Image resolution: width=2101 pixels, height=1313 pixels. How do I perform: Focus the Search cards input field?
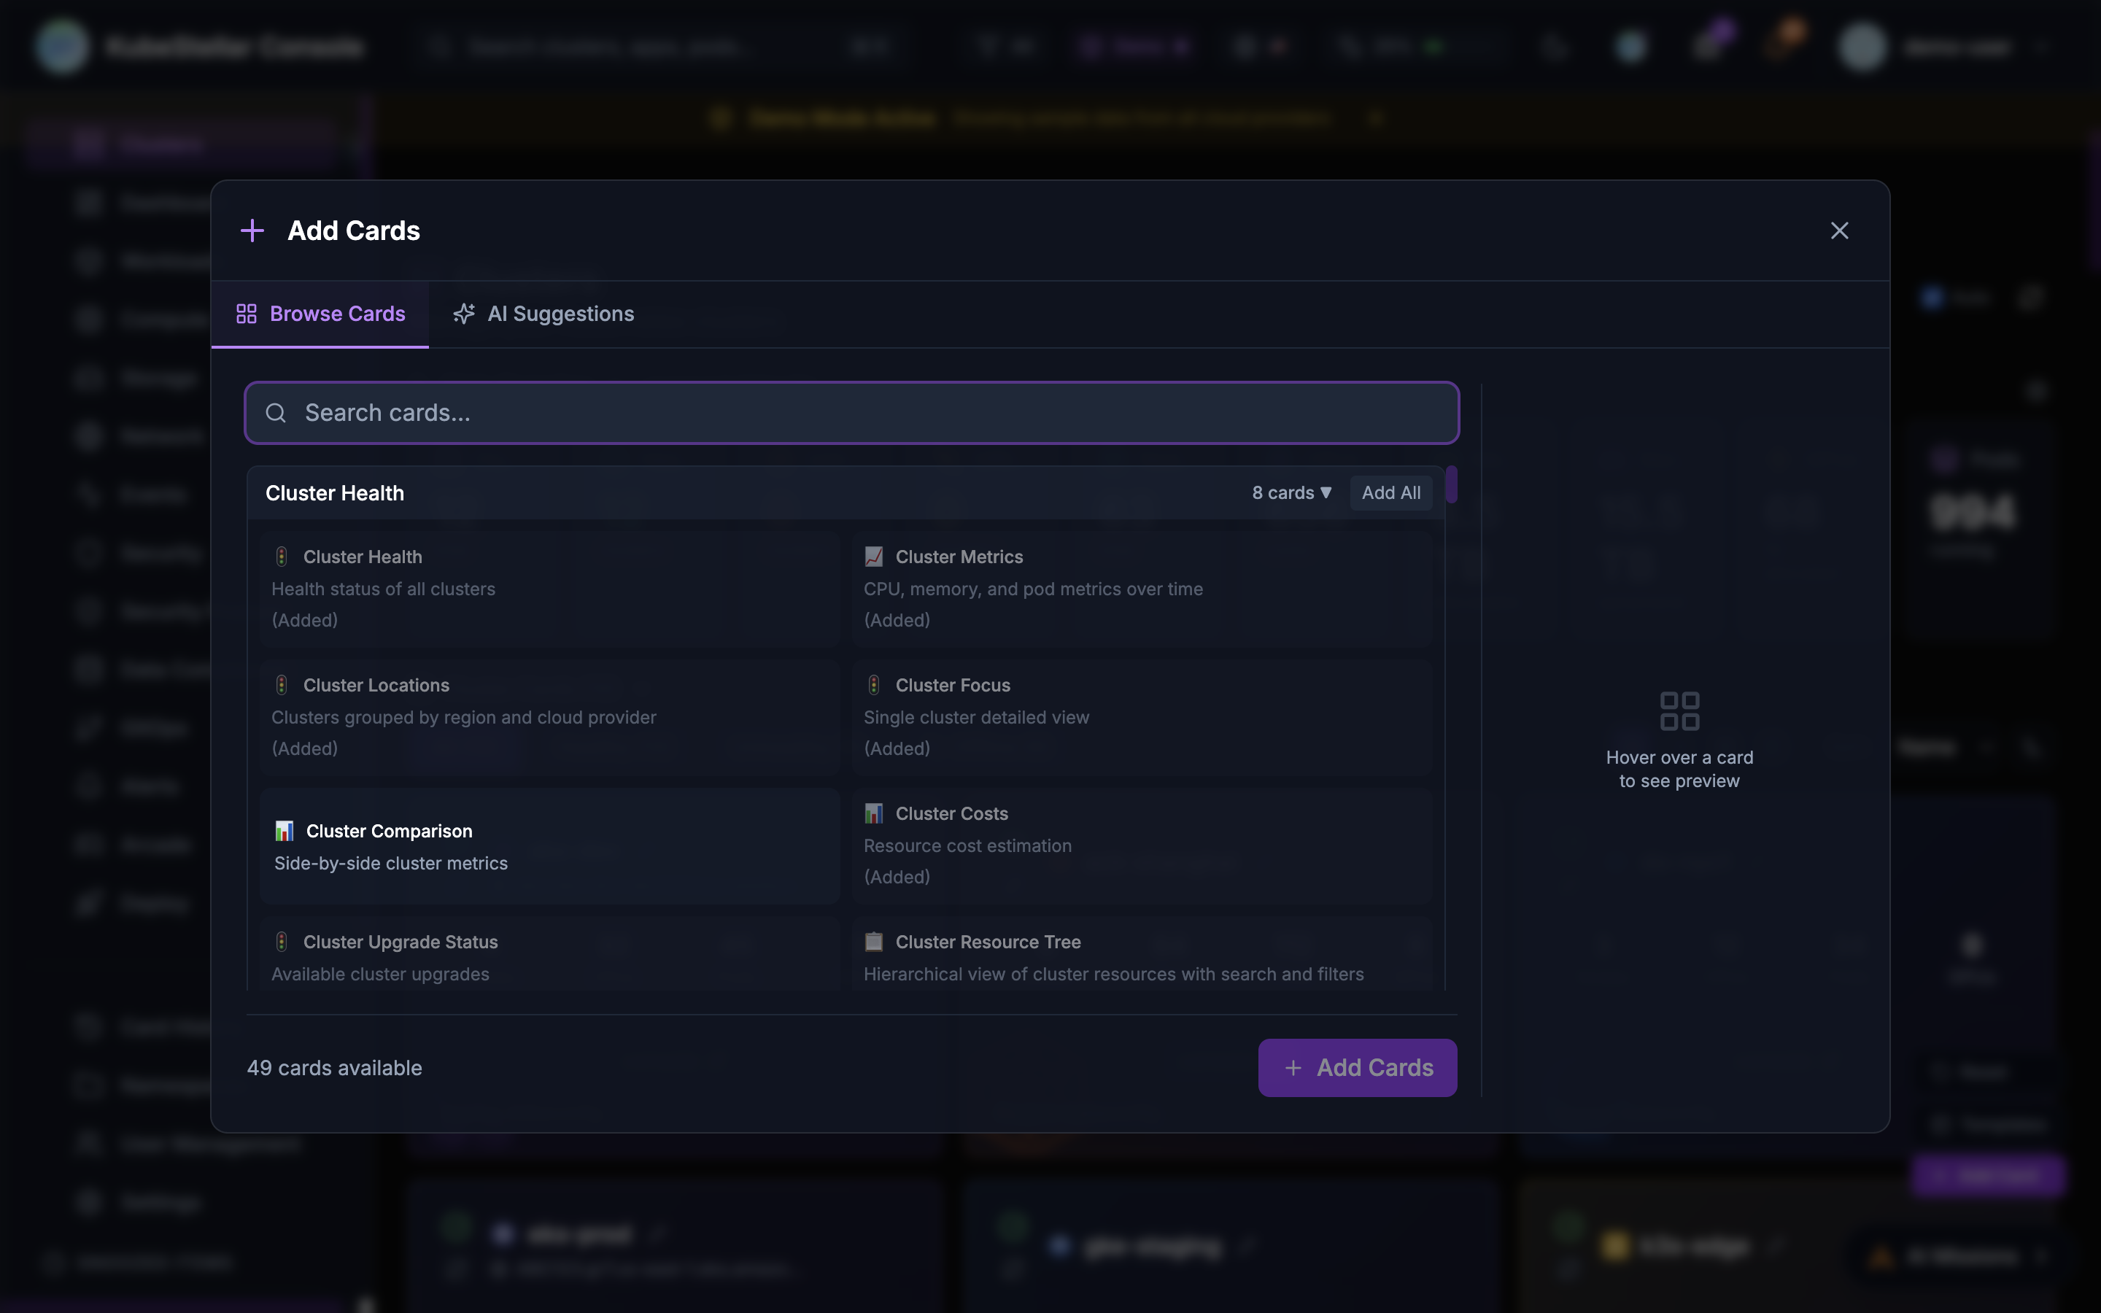click(x=868, y=414)
